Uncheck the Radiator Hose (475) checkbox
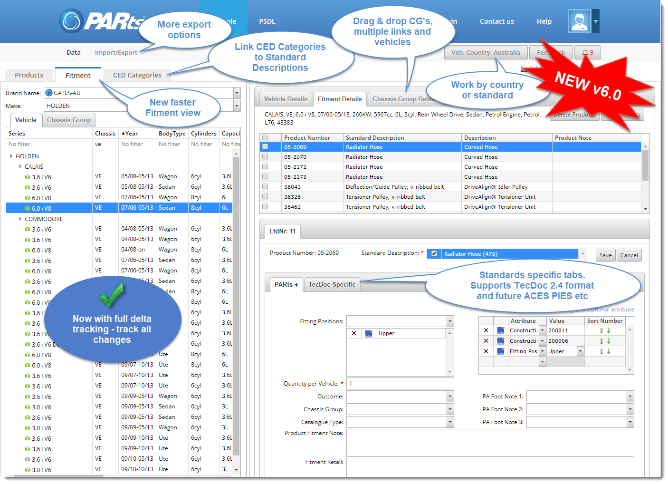The height and width of the screenshot is (484, 668). tap(434, 254)
